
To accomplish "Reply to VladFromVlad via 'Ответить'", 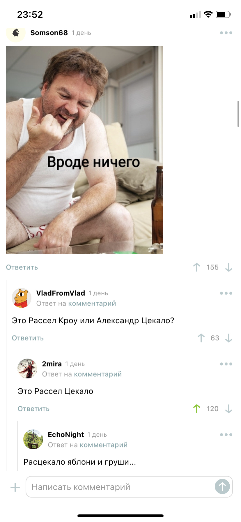I will [28, 338].
